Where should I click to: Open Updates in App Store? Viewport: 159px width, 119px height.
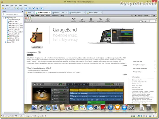coord(108,20)
